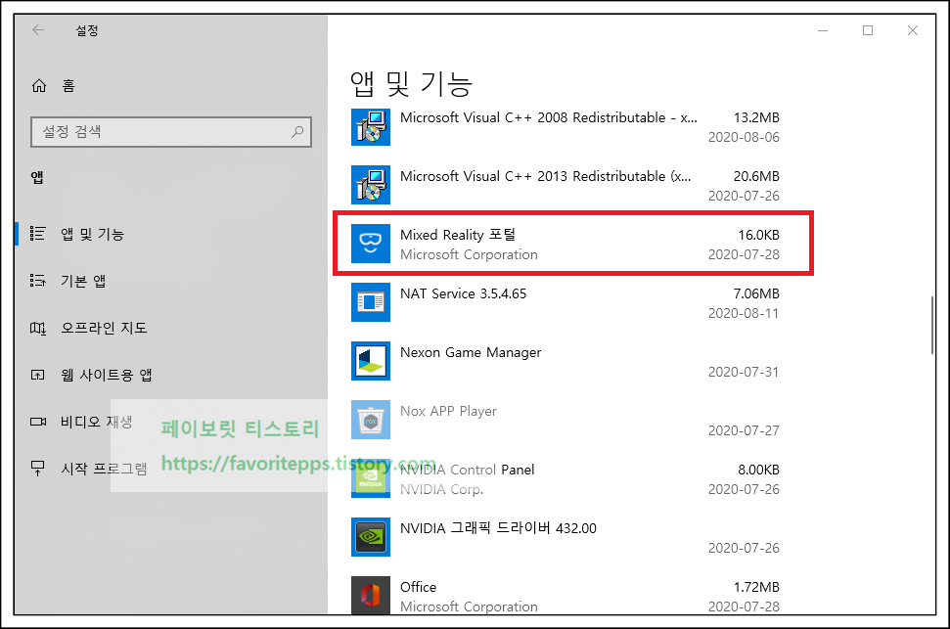The image size is (950, 629).
Task: Click the 8.00KB size value
Action: 758,470
